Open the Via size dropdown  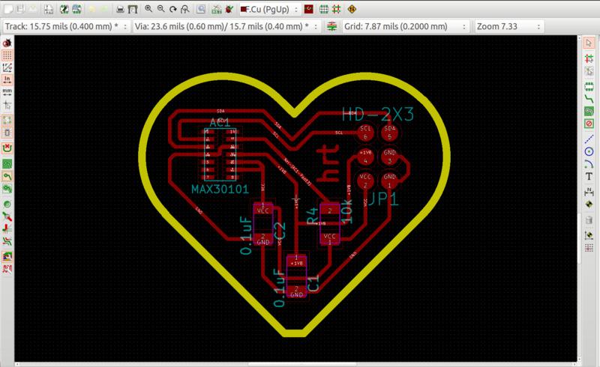[226, 26]
